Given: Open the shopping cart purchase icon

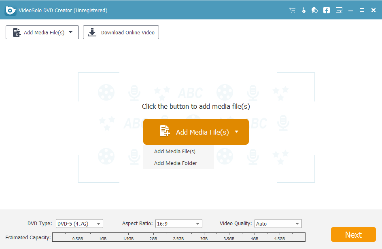Looking at the screenshot, I should click(x=292, y=10).
